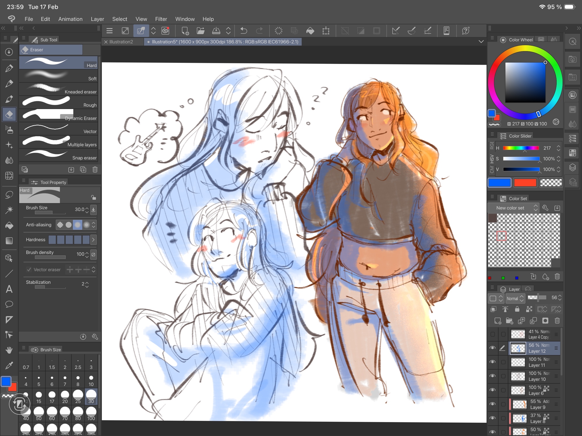Screen dimensions: 582x436
Task: Open the New color set dropdown
Action: tap(514, 208)
